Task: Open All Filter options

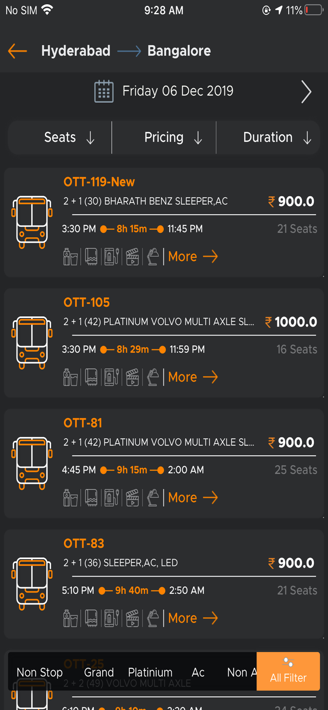Action: [288, 672]
